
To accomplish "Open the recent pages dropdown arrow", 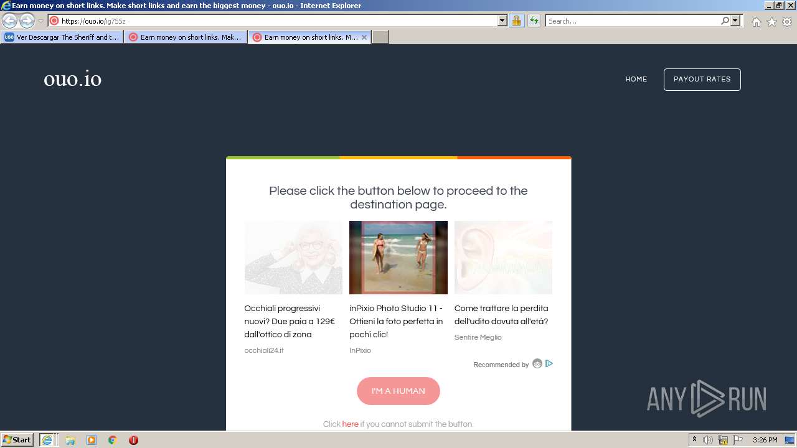I will click(40, 21).
